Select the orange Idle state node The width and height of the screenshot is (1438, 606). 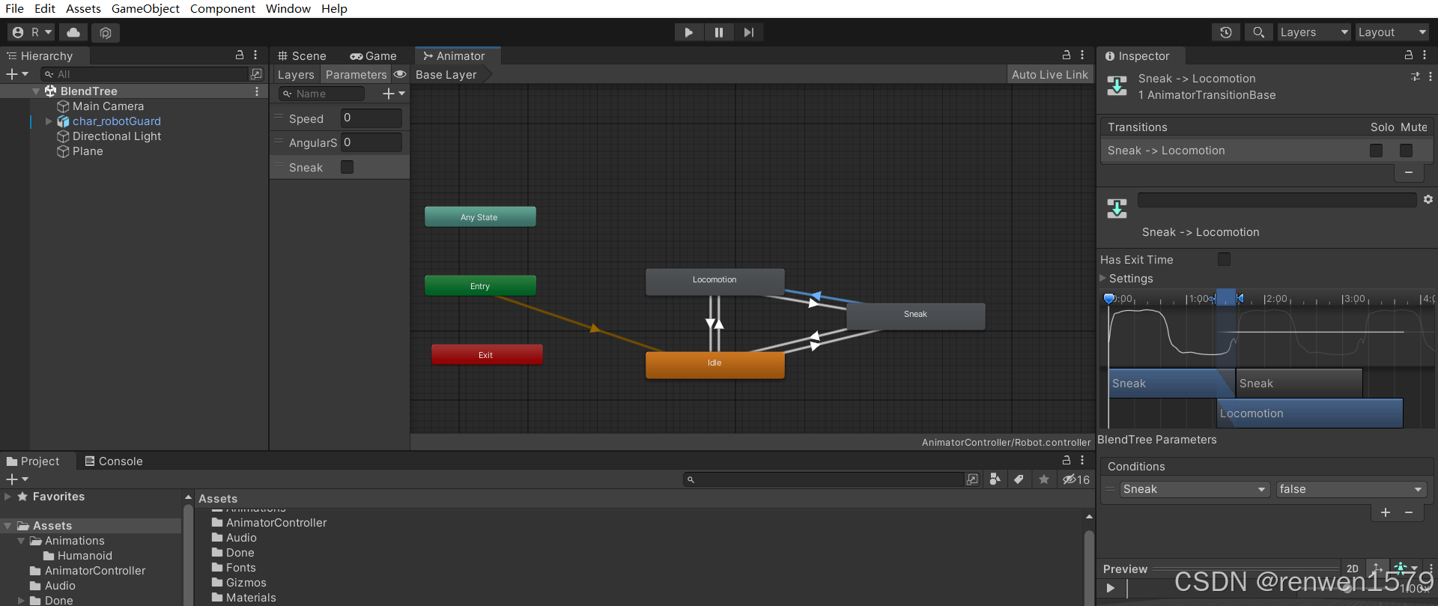coord(715,364)
